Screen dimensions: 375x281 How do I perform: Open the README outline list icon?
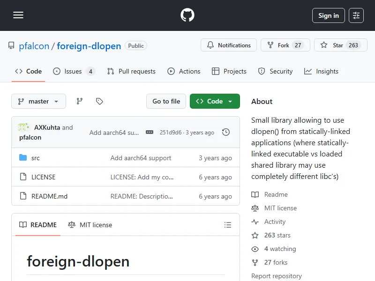(x=228, y=225)
